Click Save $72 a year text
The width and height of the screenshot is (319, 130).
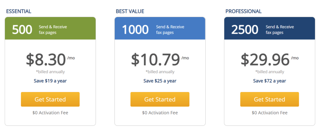pos(269,81)
